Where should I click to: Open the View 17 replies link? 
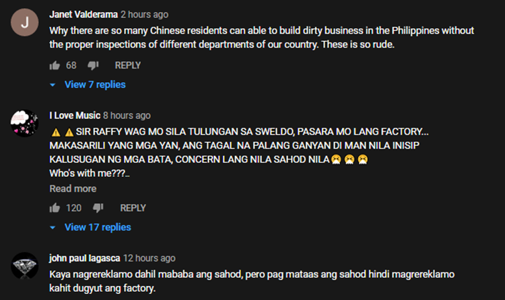tap(98, 227)
